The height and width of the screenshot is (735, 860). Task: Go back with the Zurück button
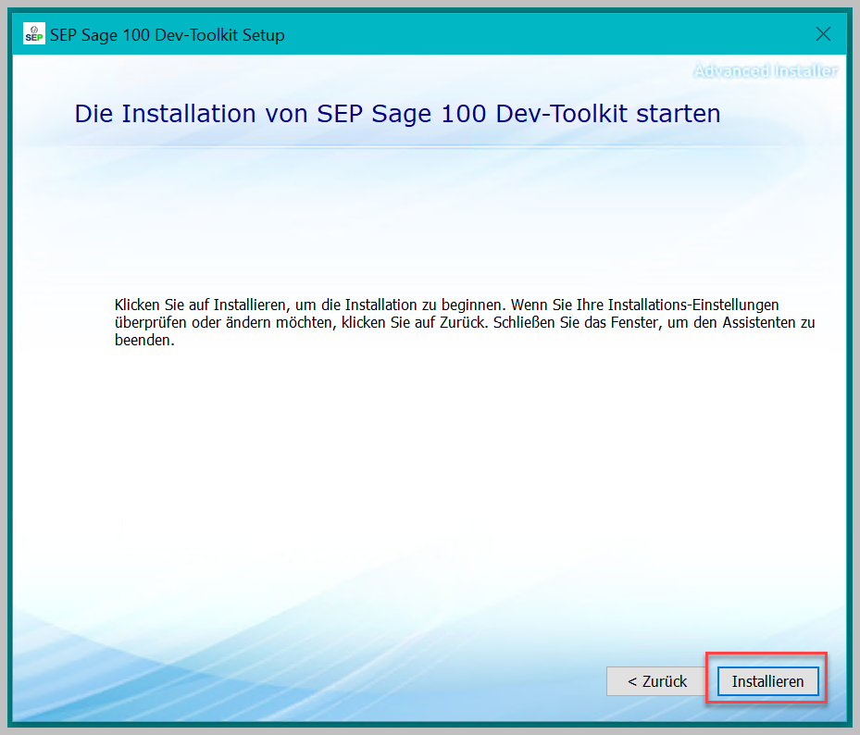tap(656, 681)
